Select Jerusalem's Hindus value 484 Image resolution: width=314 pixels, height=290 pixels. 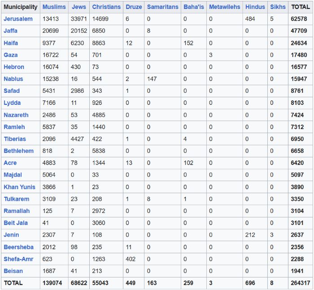point(250,19)
